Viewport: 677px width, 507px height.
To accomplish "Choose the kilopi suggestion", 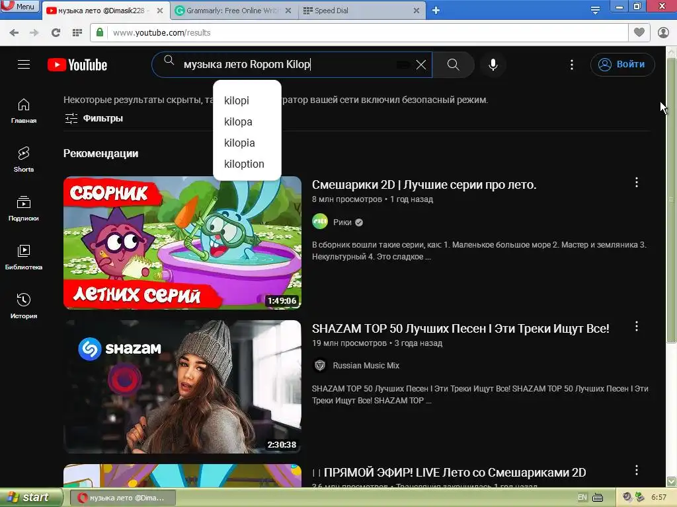I will click(247, 100).
